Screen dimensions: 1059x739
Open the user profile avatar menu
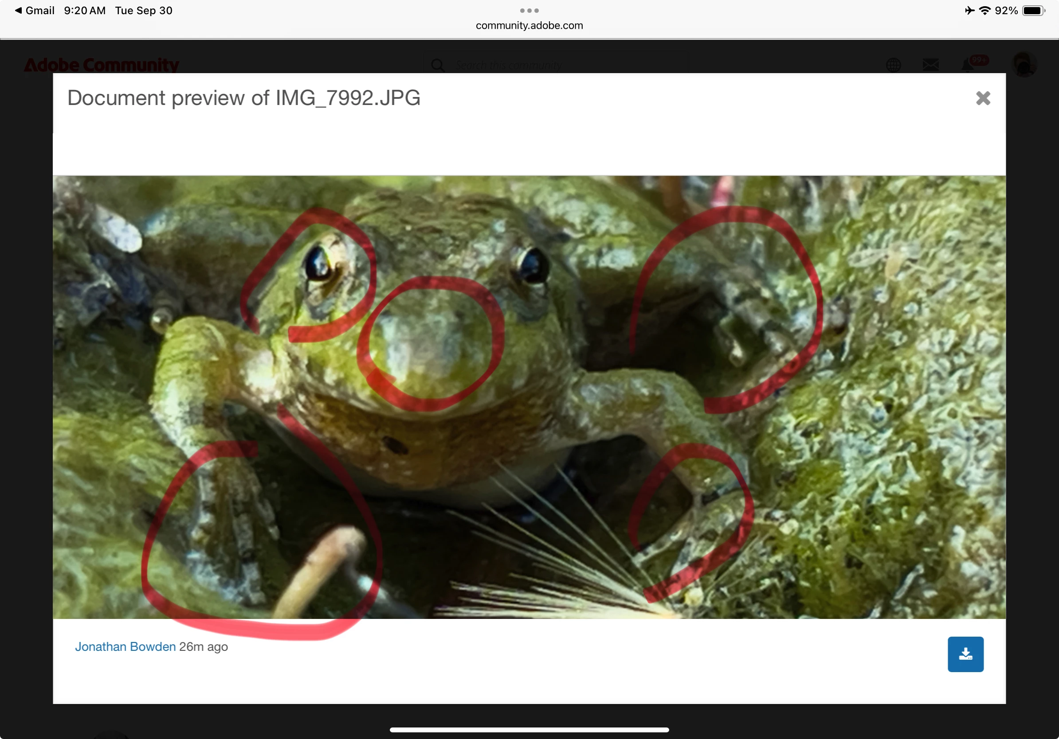pyautogui.click(x=1024, y=65)
